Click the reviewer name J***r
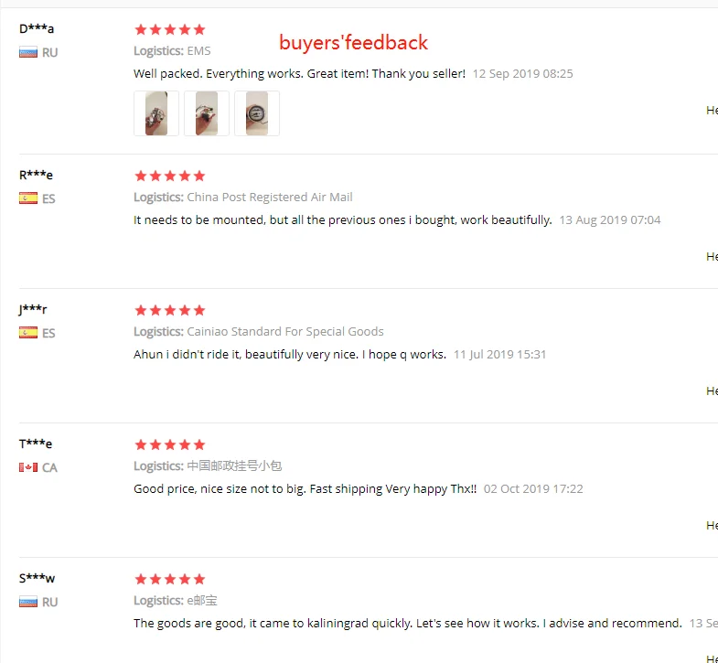Image resolution: width=718 pixels, height=663 pixels. click(33, 309)
